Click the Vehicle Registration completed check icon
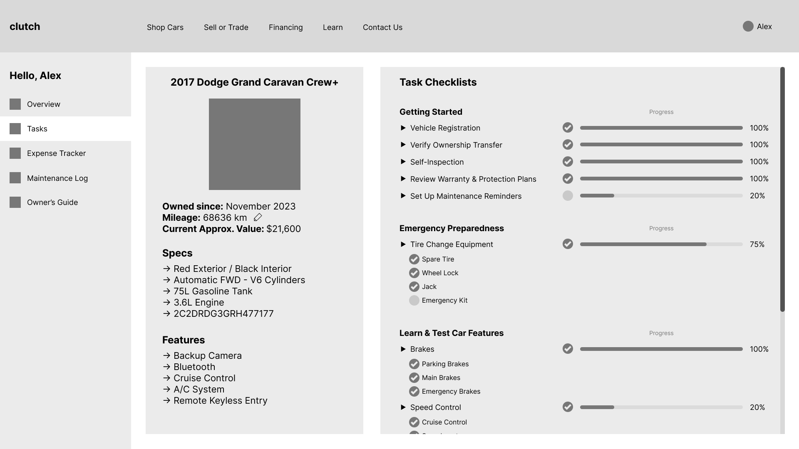The height and width of the screenshot is (449, 799). 568,128
